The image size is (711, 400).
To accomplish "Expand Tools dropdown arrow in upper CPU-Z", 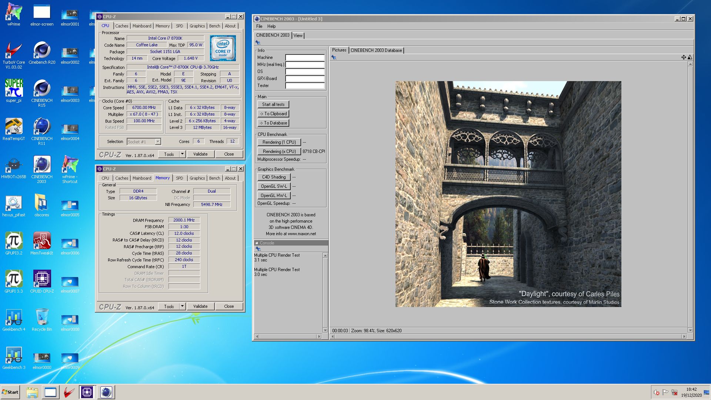I will click(182, 154).
